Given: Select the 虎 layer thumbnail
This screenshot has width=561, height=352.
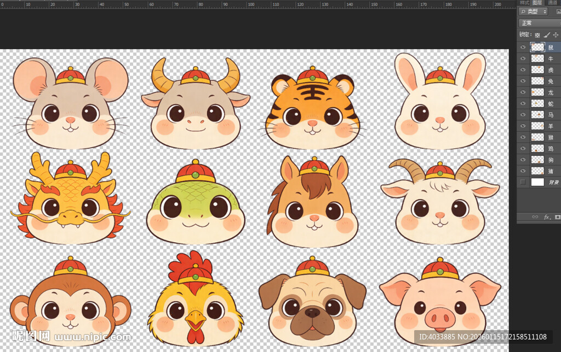Looking at the screenshot, I should 537,69.
